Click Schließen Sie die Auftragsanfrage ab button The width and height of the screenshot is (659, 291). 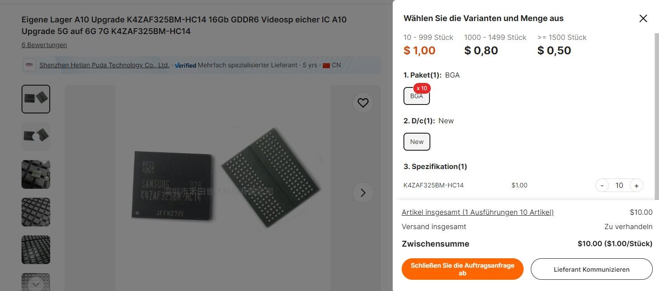462,269
